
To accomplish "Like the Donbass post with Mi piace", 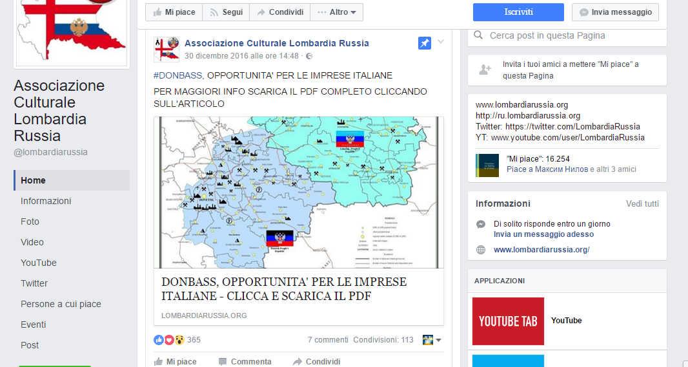I will point(176,361).
